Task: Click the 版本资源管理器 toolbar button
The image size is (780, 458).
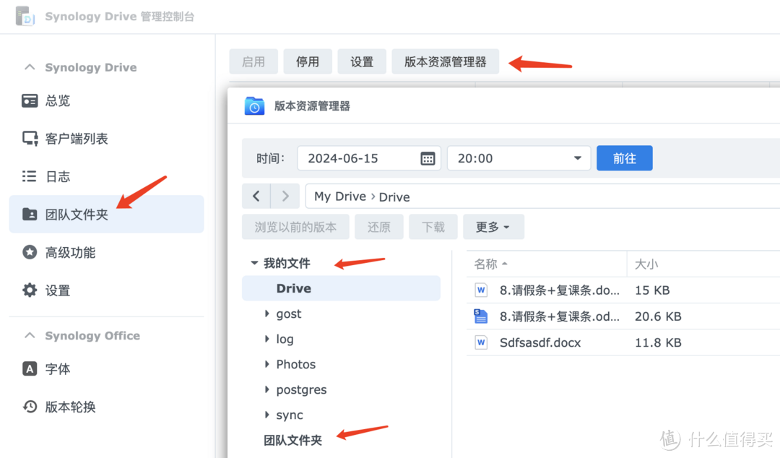Action: pyautogui.click(x=445, y=61)
